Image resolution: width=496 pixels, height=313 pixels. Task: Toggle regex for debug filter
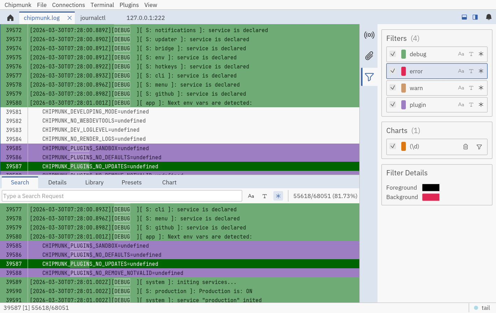(481, 54)
